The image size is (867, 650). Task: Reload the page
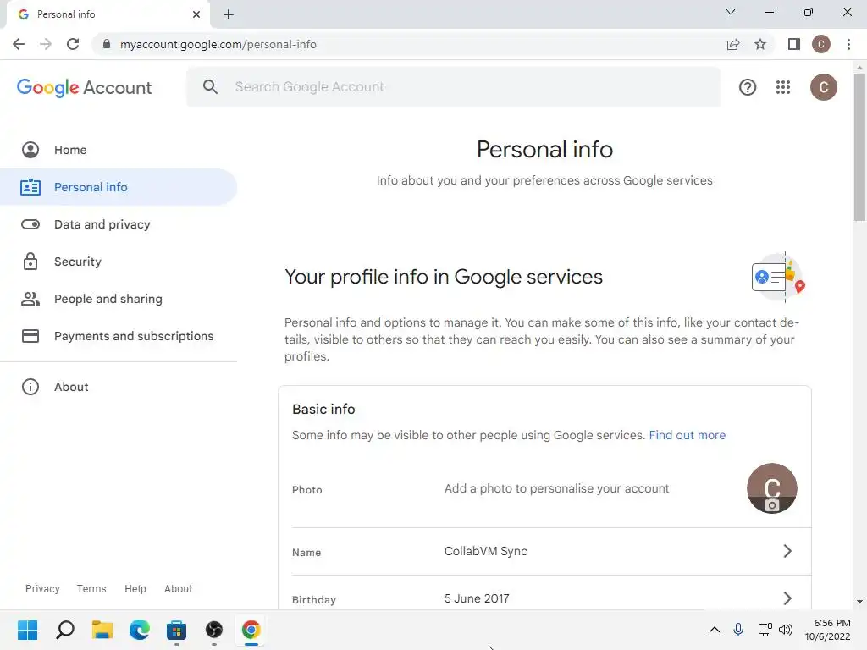click(x=73, y=44)
